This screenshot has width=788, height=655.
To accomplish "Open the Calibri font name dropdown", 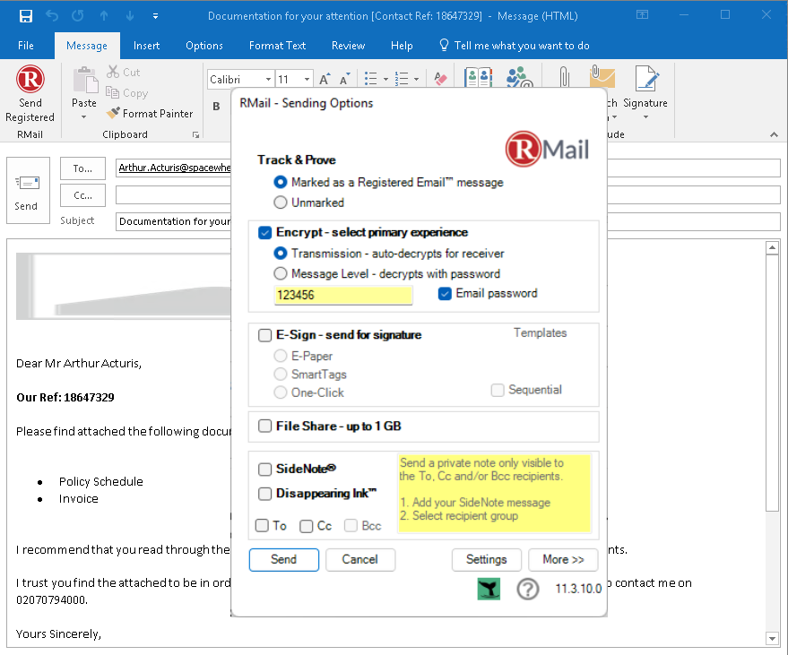I will [x=268, y=80].
